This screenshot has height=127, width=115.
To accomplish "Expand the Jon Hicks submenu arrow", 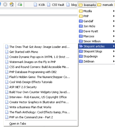I will point(114,26).
